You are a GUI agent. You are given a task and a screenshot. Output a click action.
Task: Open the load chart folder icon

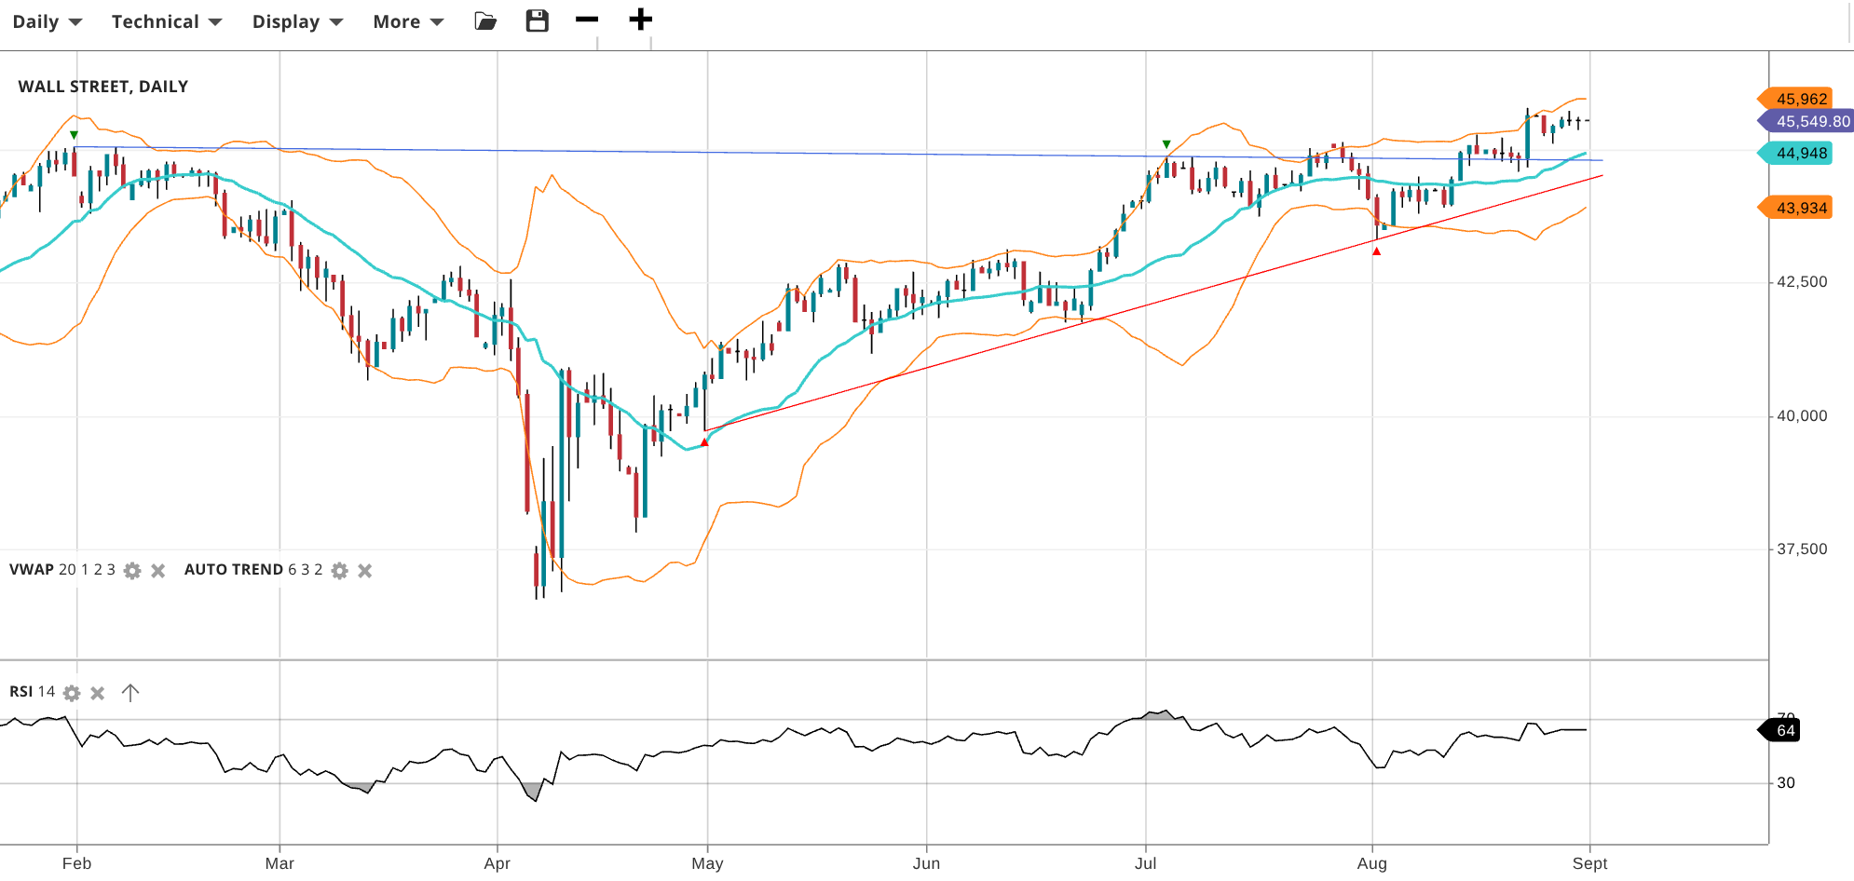(485, 21)
